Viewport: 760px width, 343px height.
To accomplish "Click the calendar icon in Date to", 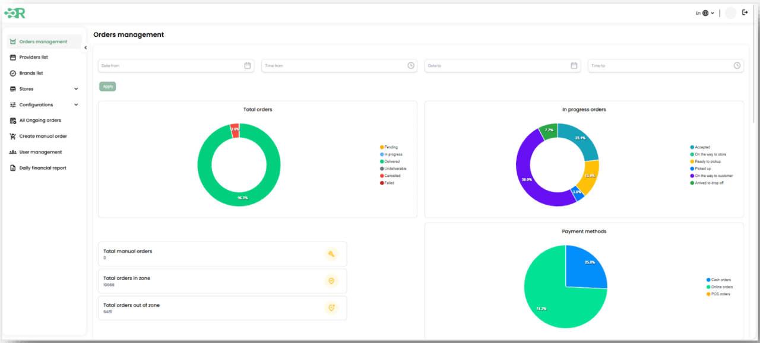I will tap(574, 65).
